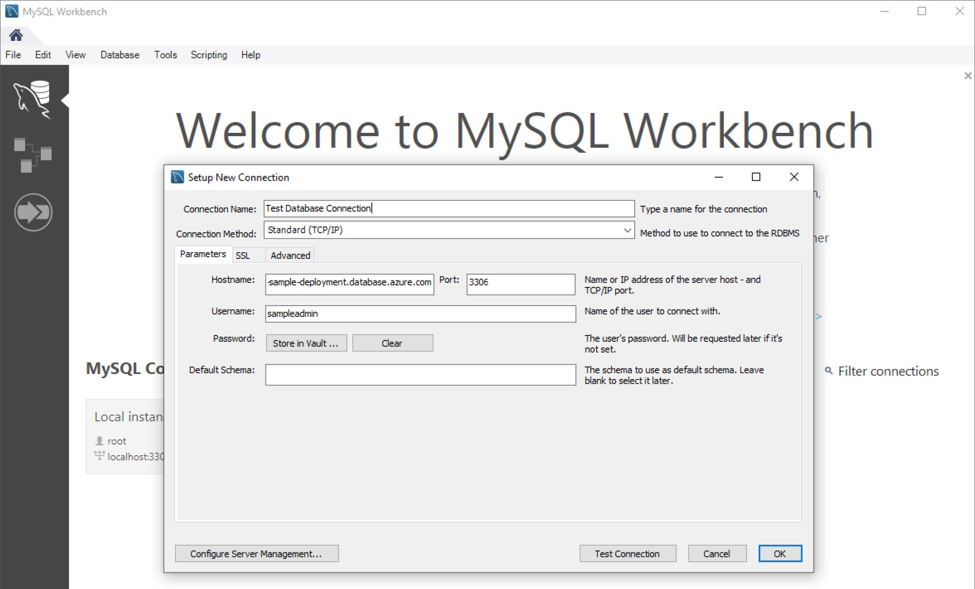
Task: Close the Setup New Connection dialog
Action: 794,177
